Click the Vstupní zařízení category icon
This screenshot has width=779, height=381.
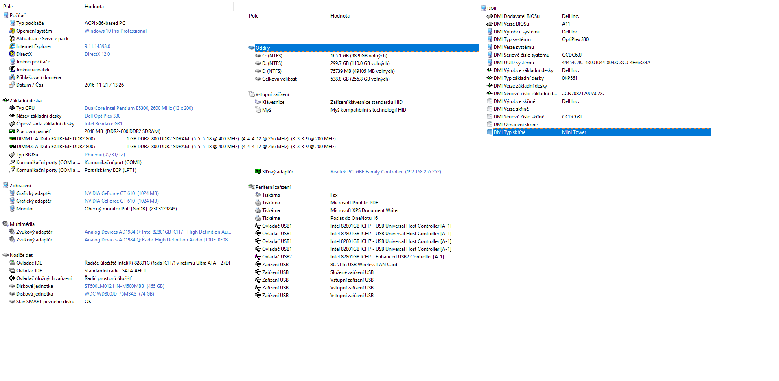(x=252, y=94)
